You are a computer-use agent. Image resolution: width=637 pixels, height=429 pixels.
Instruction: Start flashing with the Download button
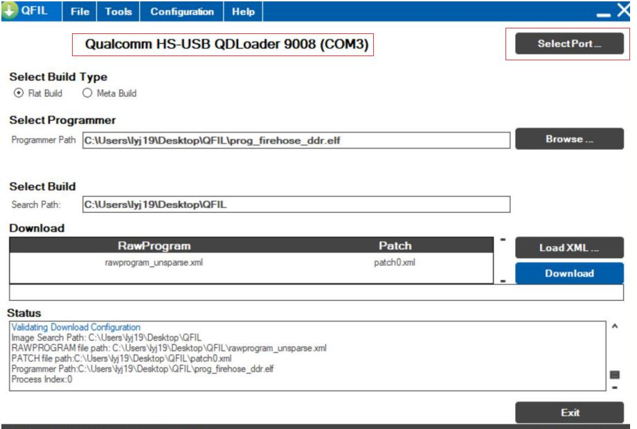tap(569, 273)
